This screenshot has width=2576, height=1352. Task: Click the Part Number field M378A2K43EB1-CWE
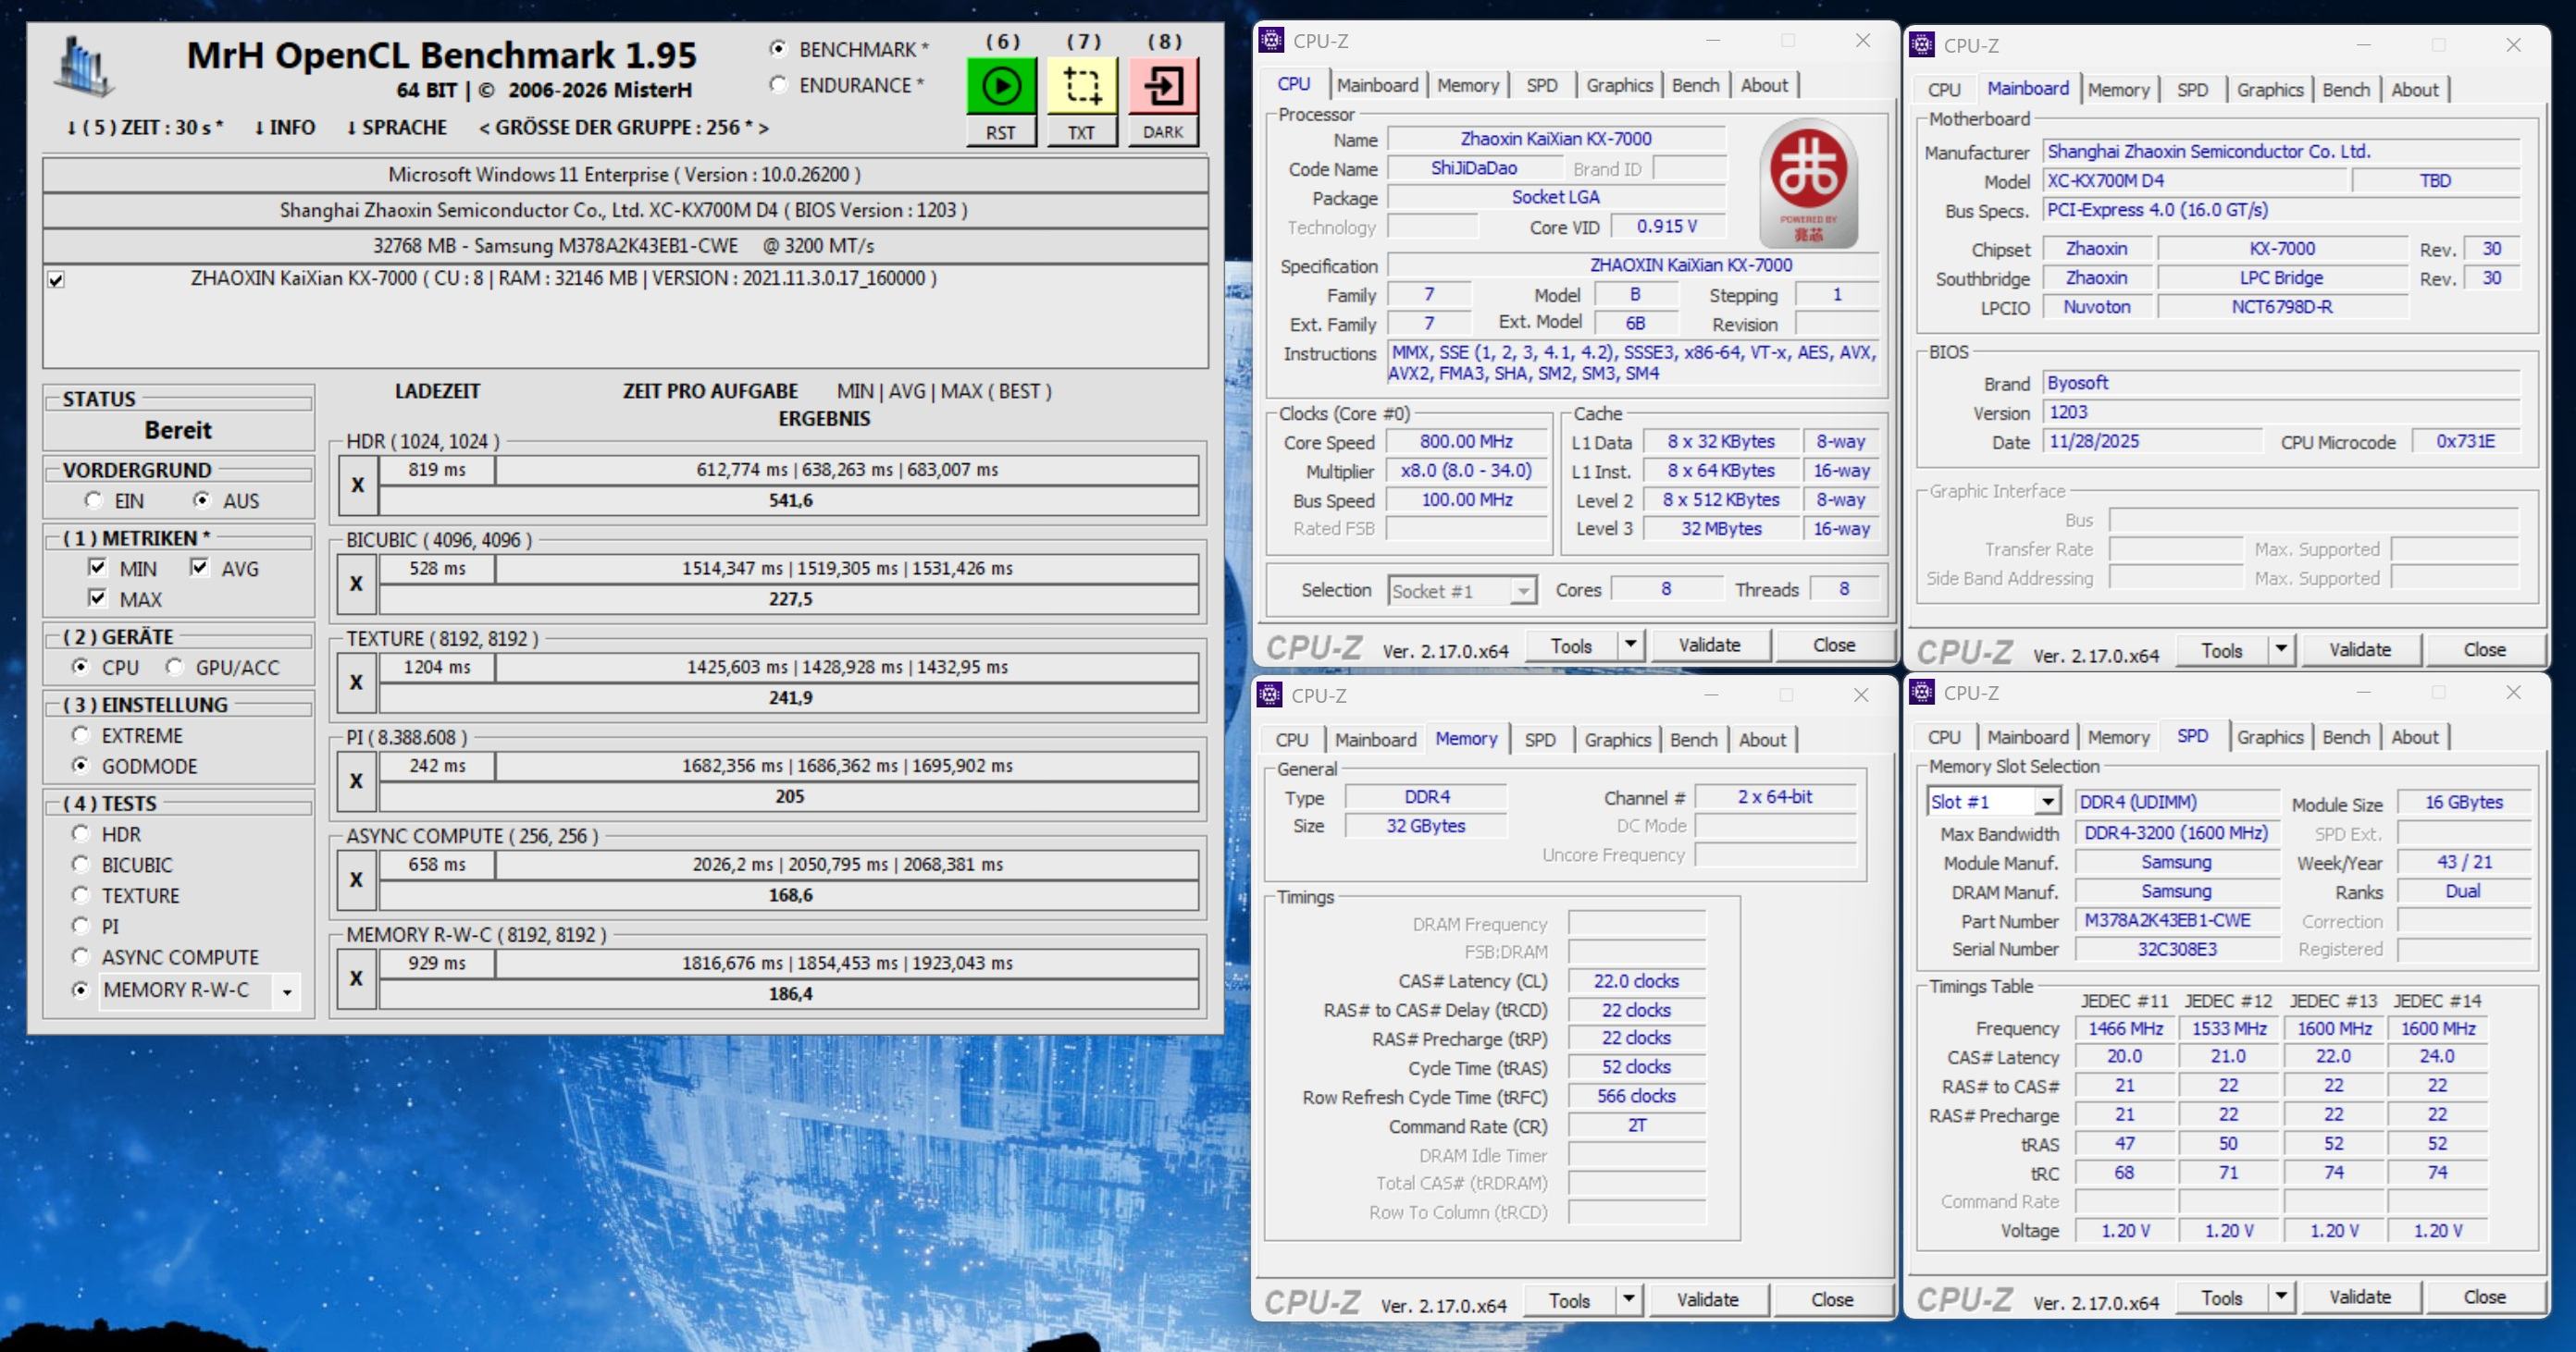[x=2176, y=920]
